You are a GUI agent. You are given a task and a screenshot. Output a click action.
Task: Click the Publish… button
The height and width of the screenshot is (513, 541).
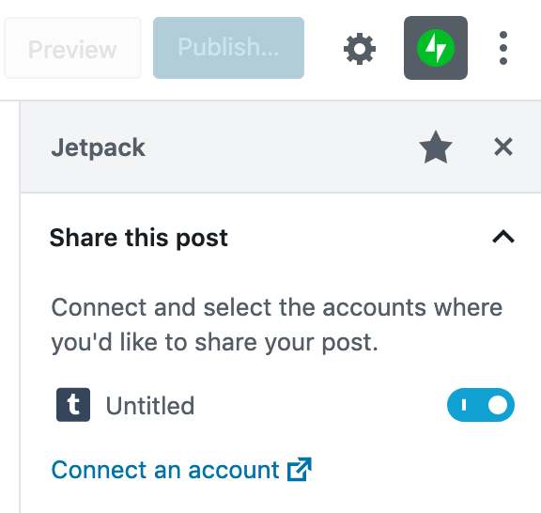pos(229,48)
